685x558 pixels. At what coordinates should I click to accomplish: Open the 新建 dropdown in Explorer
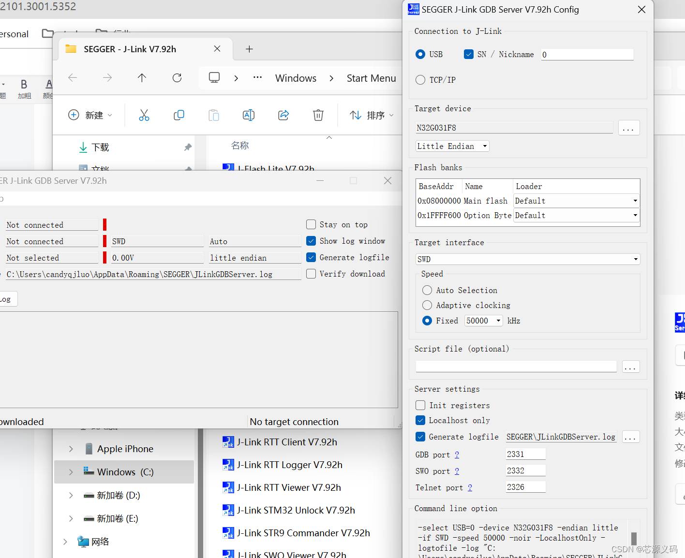tap(90, 115)
